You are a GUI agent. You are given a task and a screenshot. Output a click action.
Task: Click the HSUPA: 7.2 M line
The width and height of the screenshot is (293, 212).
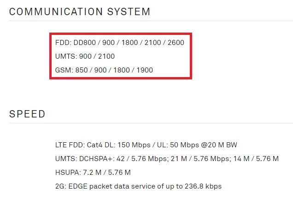click(93, 173)
